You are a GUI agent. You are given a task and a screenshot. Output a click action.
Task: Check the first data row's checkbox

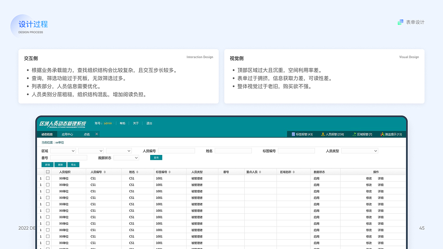coord(48,178)
